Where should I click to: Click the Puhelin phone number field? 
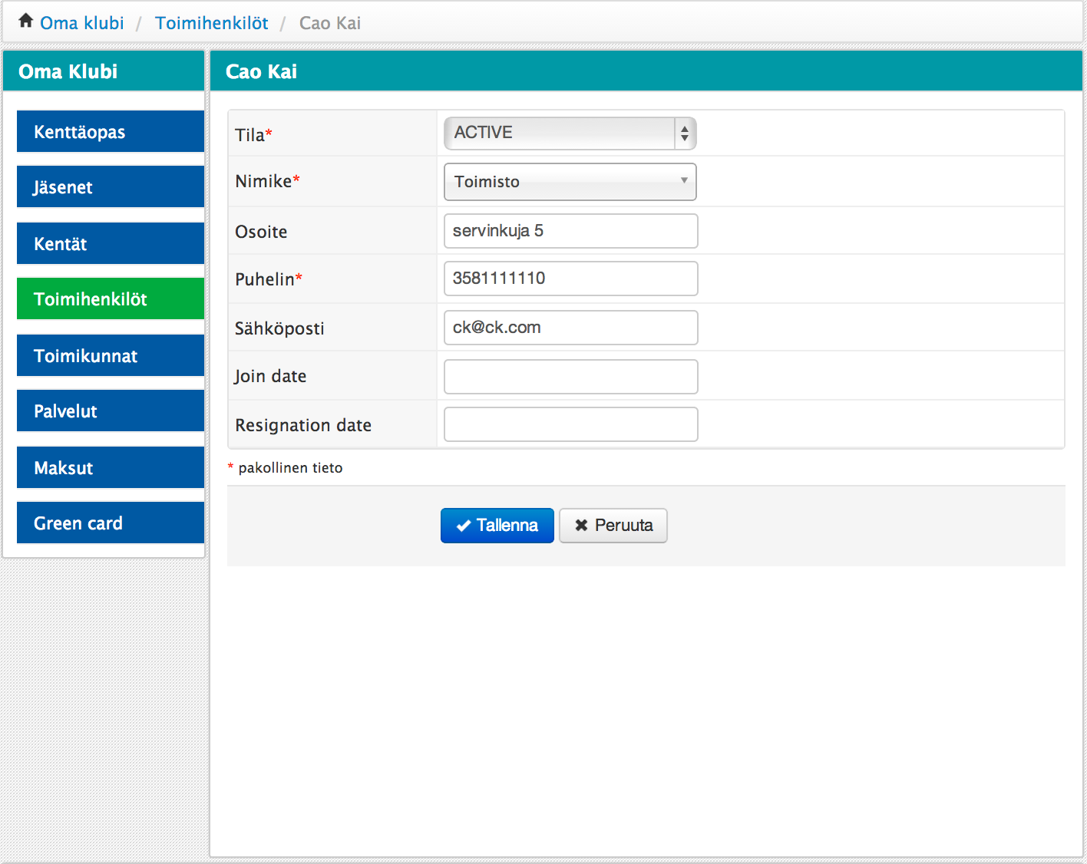click(571, 279)
